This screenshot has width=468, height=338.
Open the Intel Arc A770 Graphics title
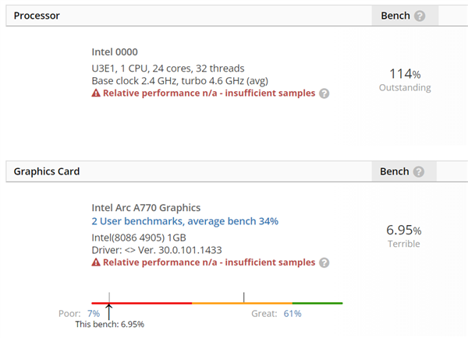146,208
